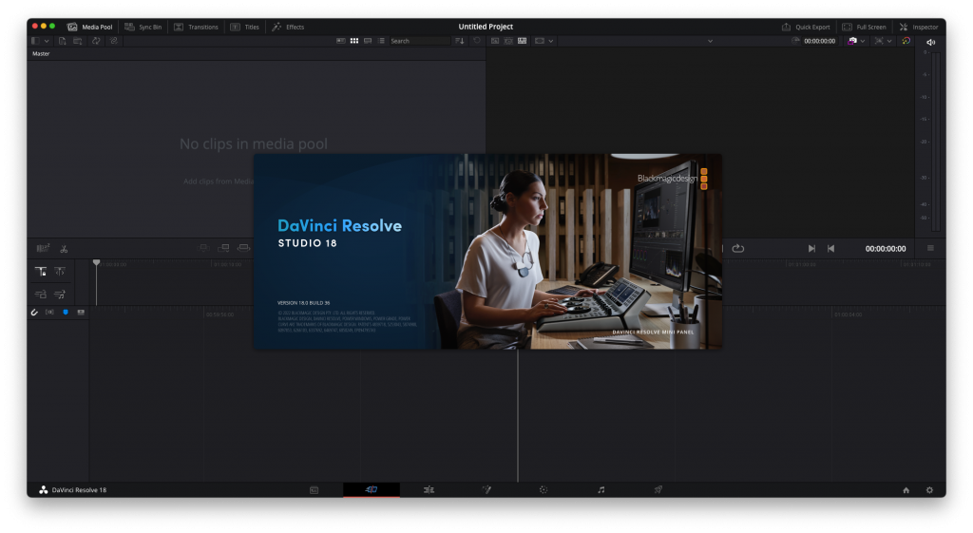
Task: Toggle timeline snapping magnet
Action: click(34, 313)
